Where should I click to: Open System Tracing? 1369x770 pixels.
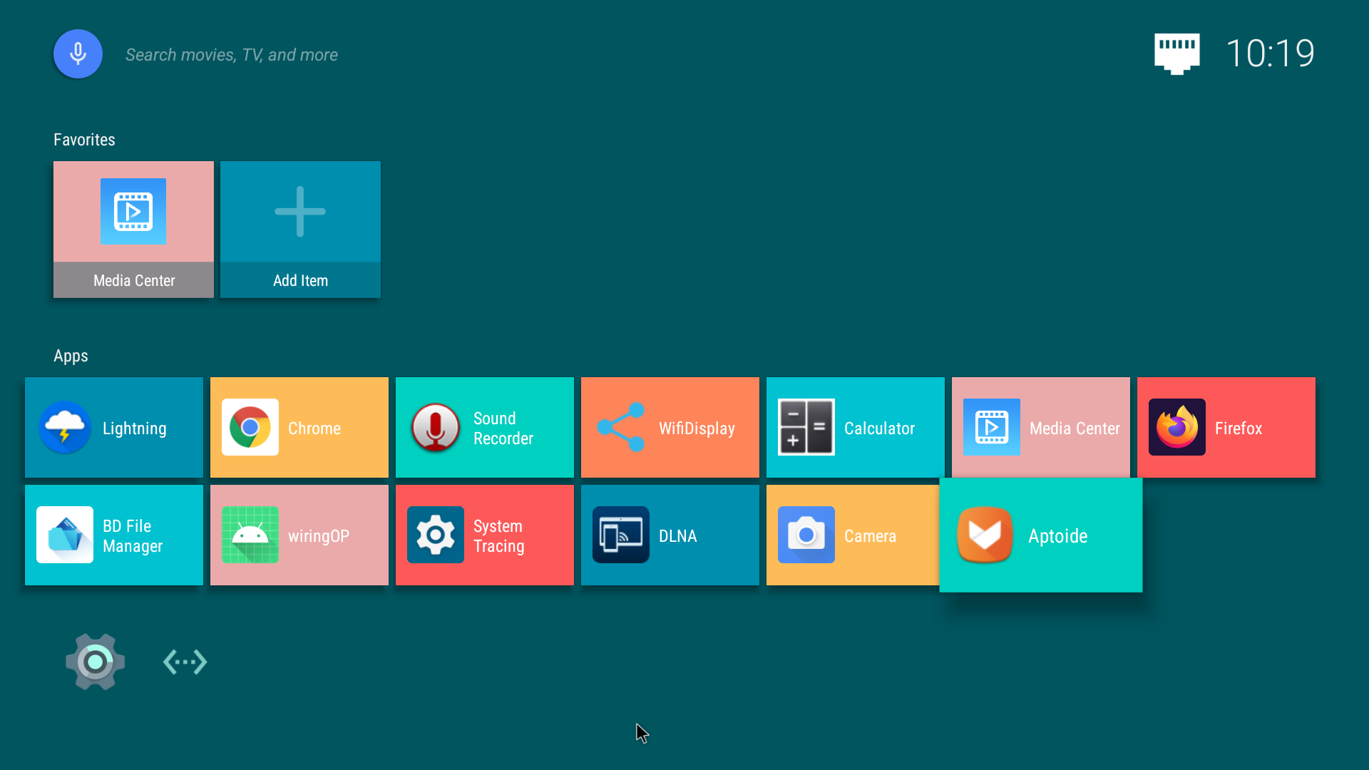[x=485, y=535]
